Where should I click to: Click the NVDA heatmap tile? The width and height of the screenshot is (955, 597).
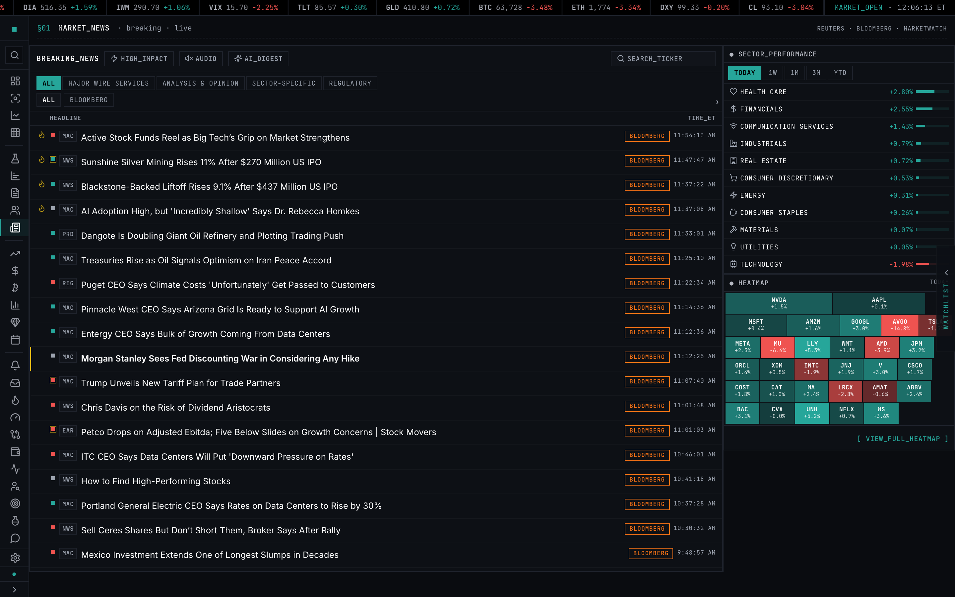779,303
